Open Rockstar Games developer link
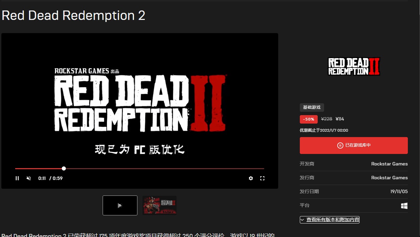The height and width of the screenshot is (237, 420). click(389, 164)
